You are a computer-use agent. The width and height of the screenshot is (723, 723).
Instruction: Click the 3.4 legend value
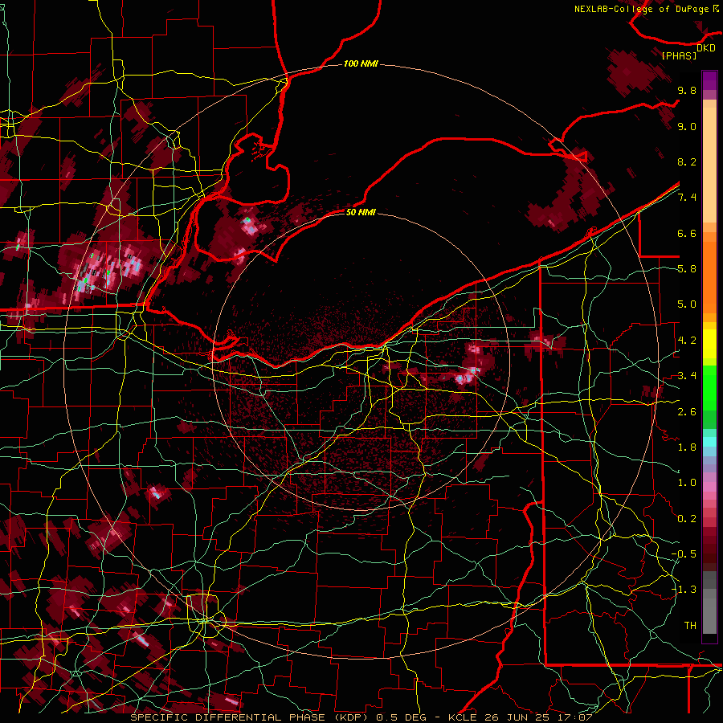687,376
